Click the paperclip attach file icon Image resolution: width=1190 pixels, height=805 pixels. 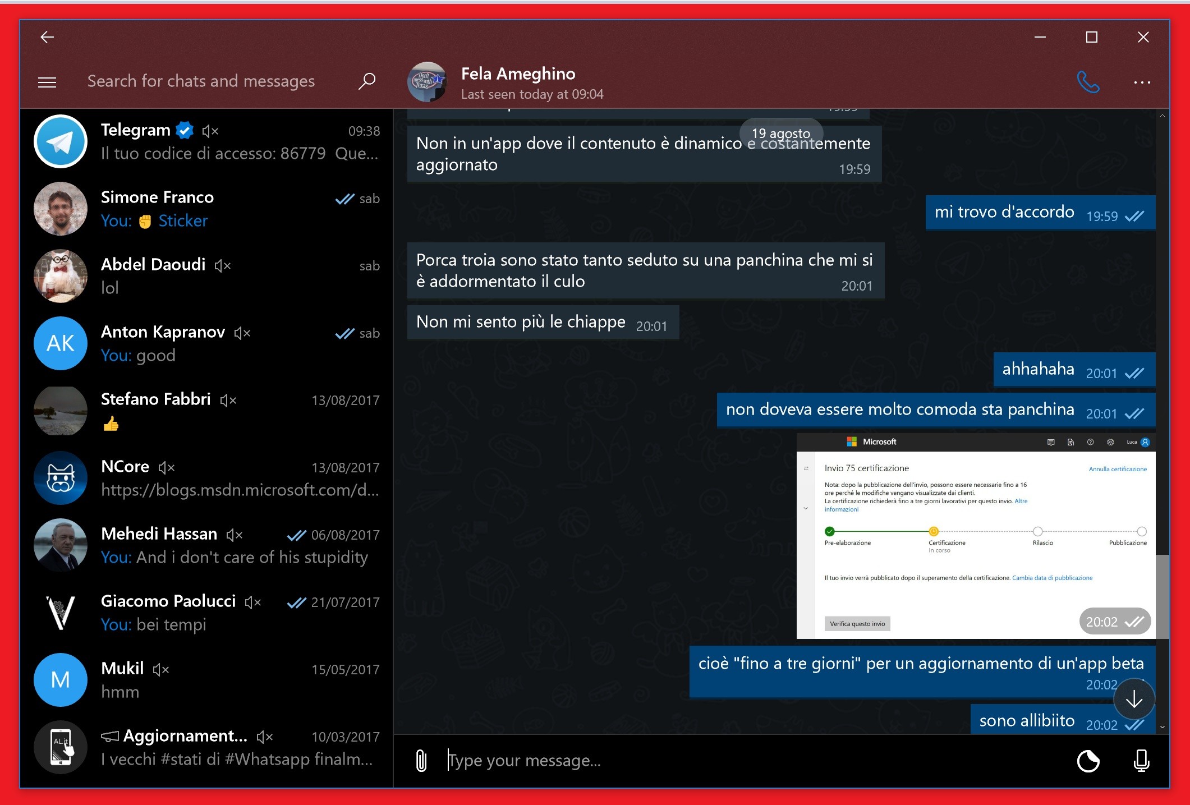421,761
